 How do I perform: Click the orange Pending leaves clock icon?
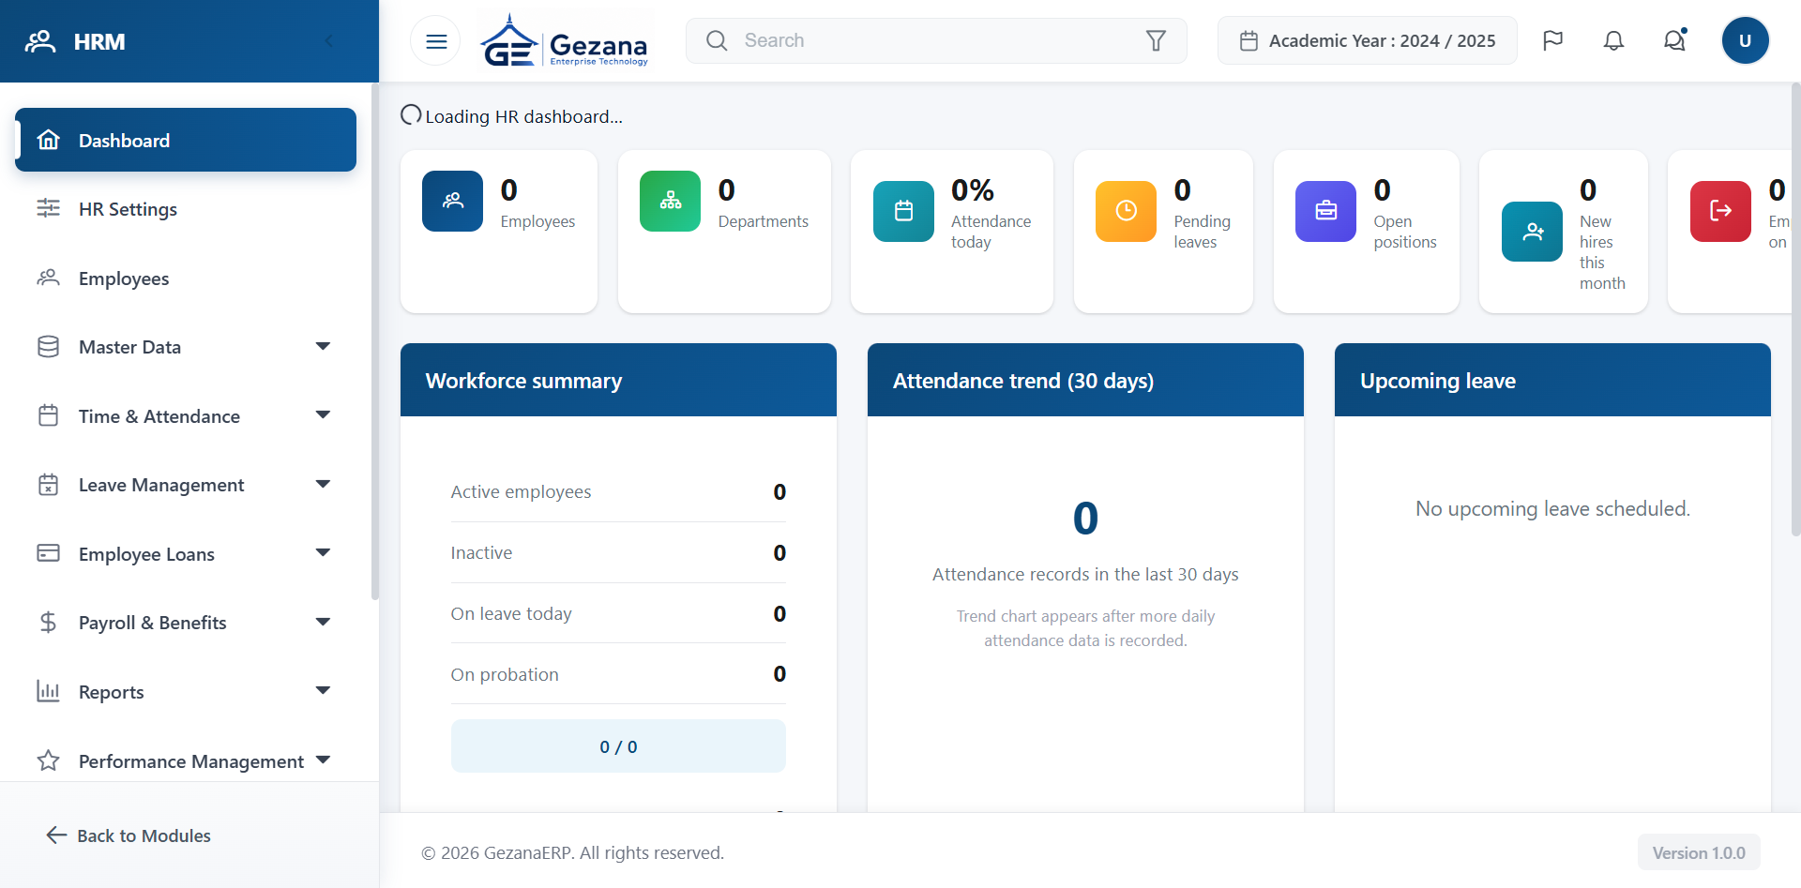(x=1126, y=211)
